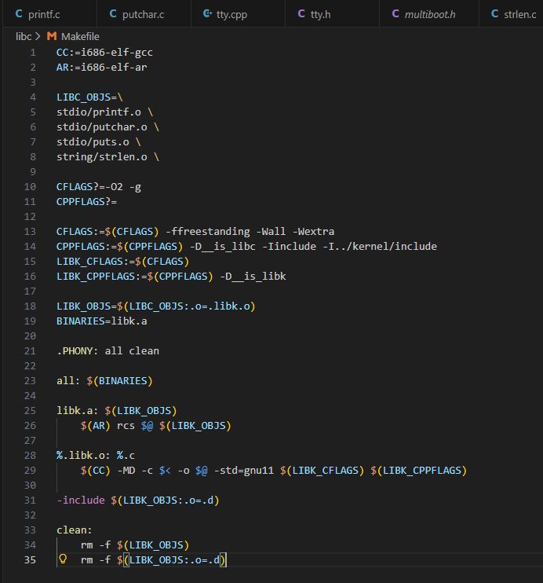This screenshot has height=583, width=543.
Task: Click on $(AR) rcs command text
Action: (108, 425)
